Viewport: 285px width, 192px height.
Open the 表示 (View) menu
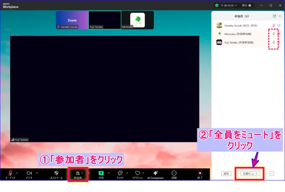[246, 5]
